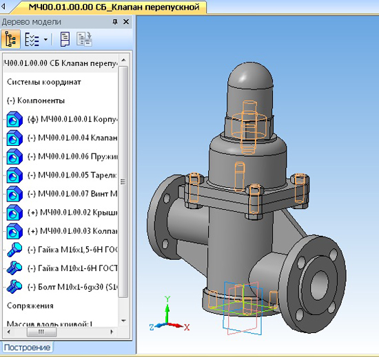Screen dimensions: 379x357
Task: Close the Дерево модели panel
Action: (x=126, y=22)
